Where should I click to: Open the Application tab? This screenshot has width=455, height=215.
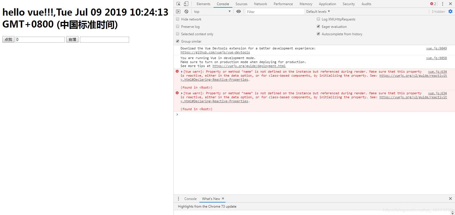point(327,4)
